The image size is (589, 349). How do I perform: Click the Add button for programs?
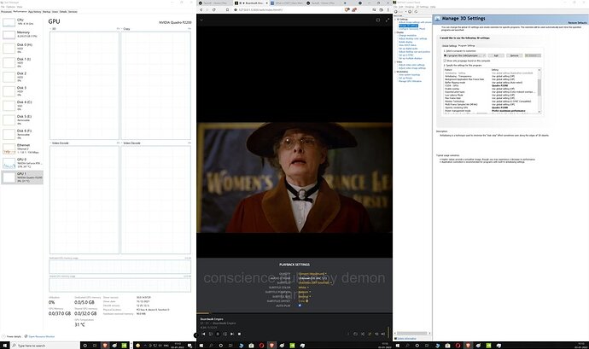coord(496,55)
